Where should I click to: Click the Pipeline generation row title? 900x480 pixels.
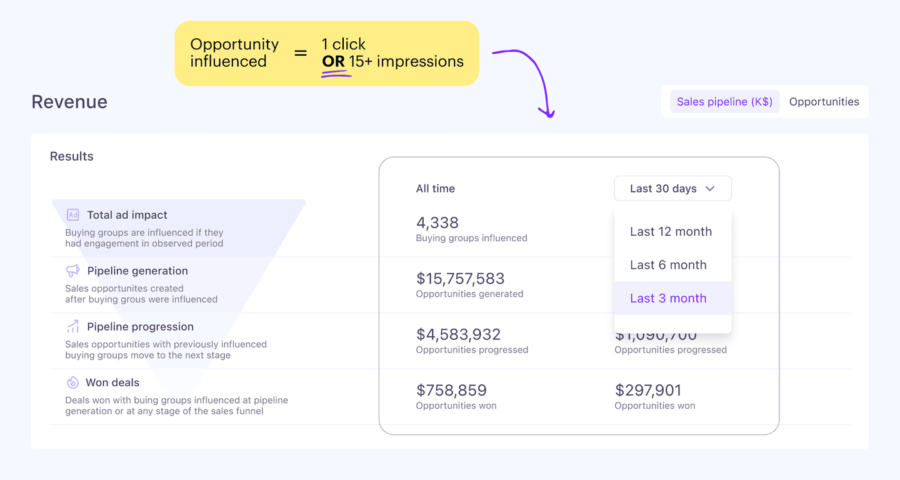[x=137, y=271]
